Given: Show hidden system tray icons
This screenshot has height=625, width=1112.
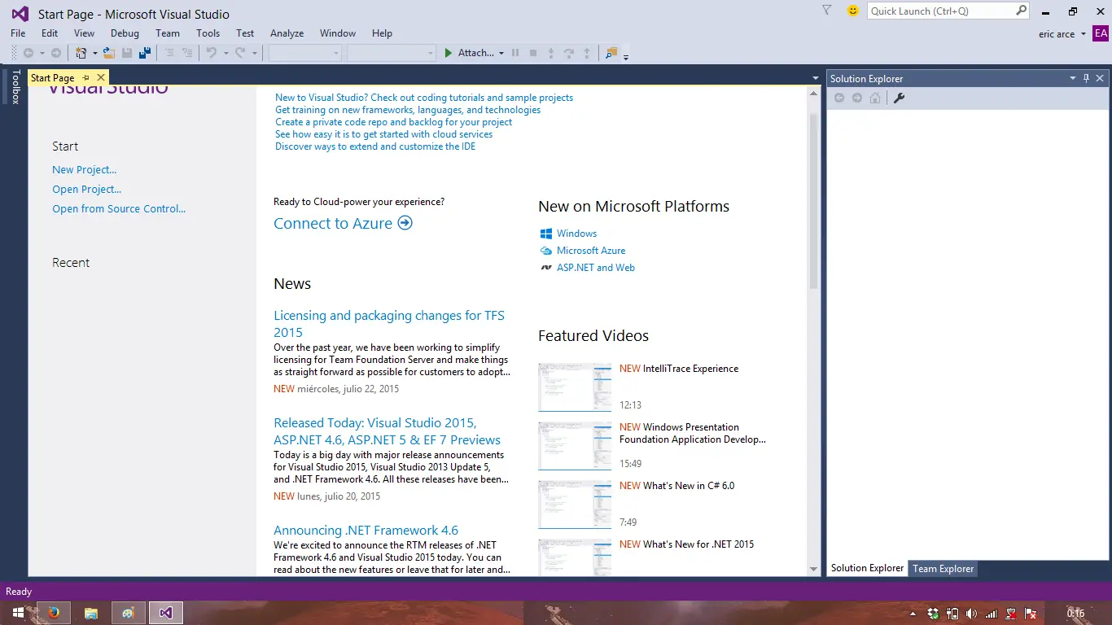Looking at the screenshot, I should (x=913, y=613).
